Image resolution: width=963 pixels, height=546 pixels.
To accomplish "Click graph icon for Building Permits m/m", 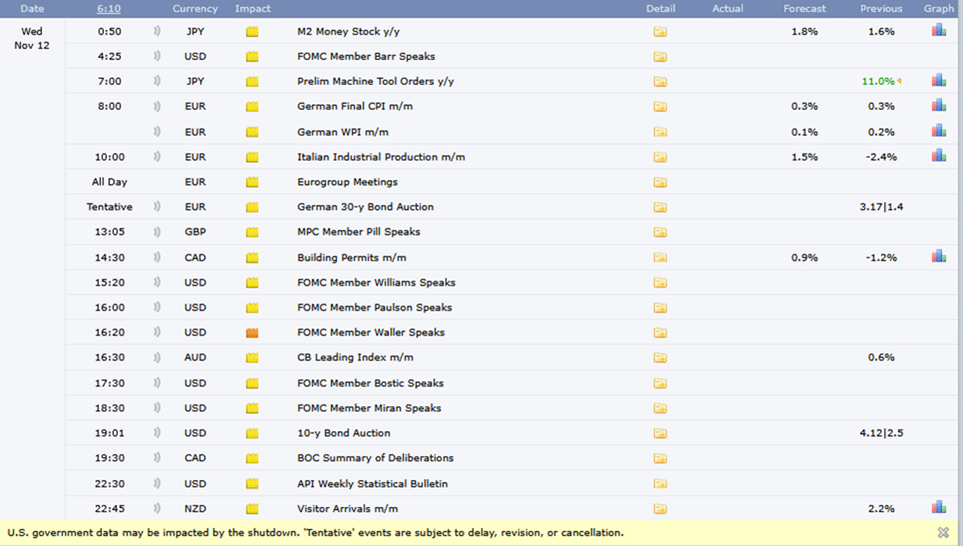I will coord(939,256).
